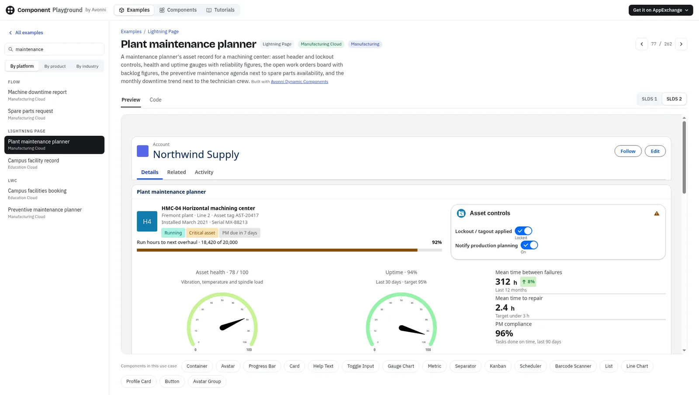Open the Components top navigation tab

(x=178, y=10)
